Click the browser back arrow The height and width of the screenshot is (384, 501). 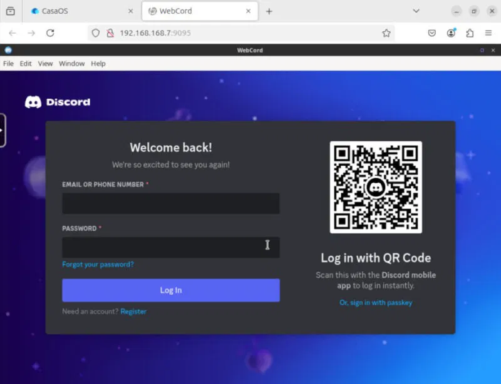[11, 33]
